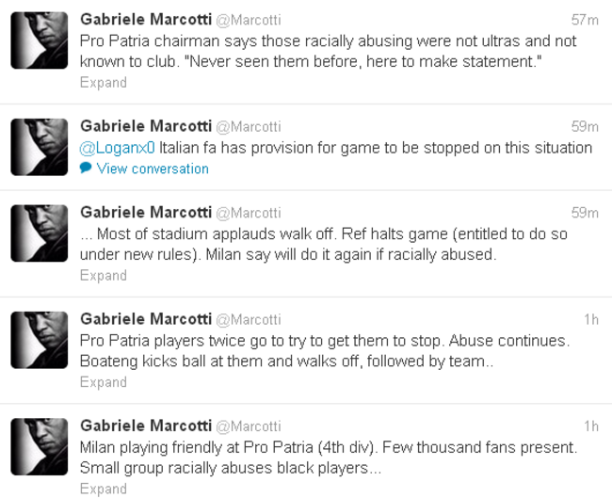The height and width of the screenshot is (498, 612).
Task: Click the speech bubble conversation icon
Action: (x=86, y=169)
